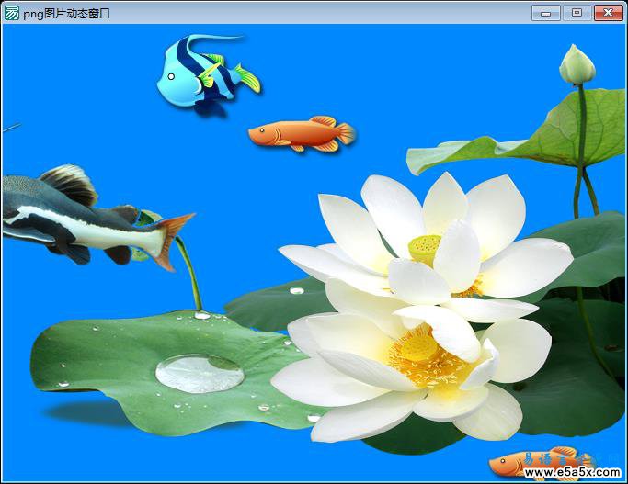Click the window title 'png图片动态窗口'
628x484 pixels.
pos(66,13)
